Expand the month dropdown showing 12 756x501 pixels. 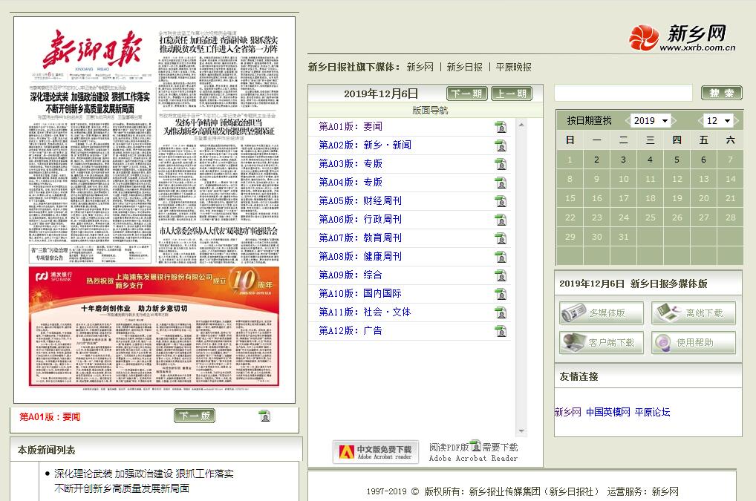[718, 120]
